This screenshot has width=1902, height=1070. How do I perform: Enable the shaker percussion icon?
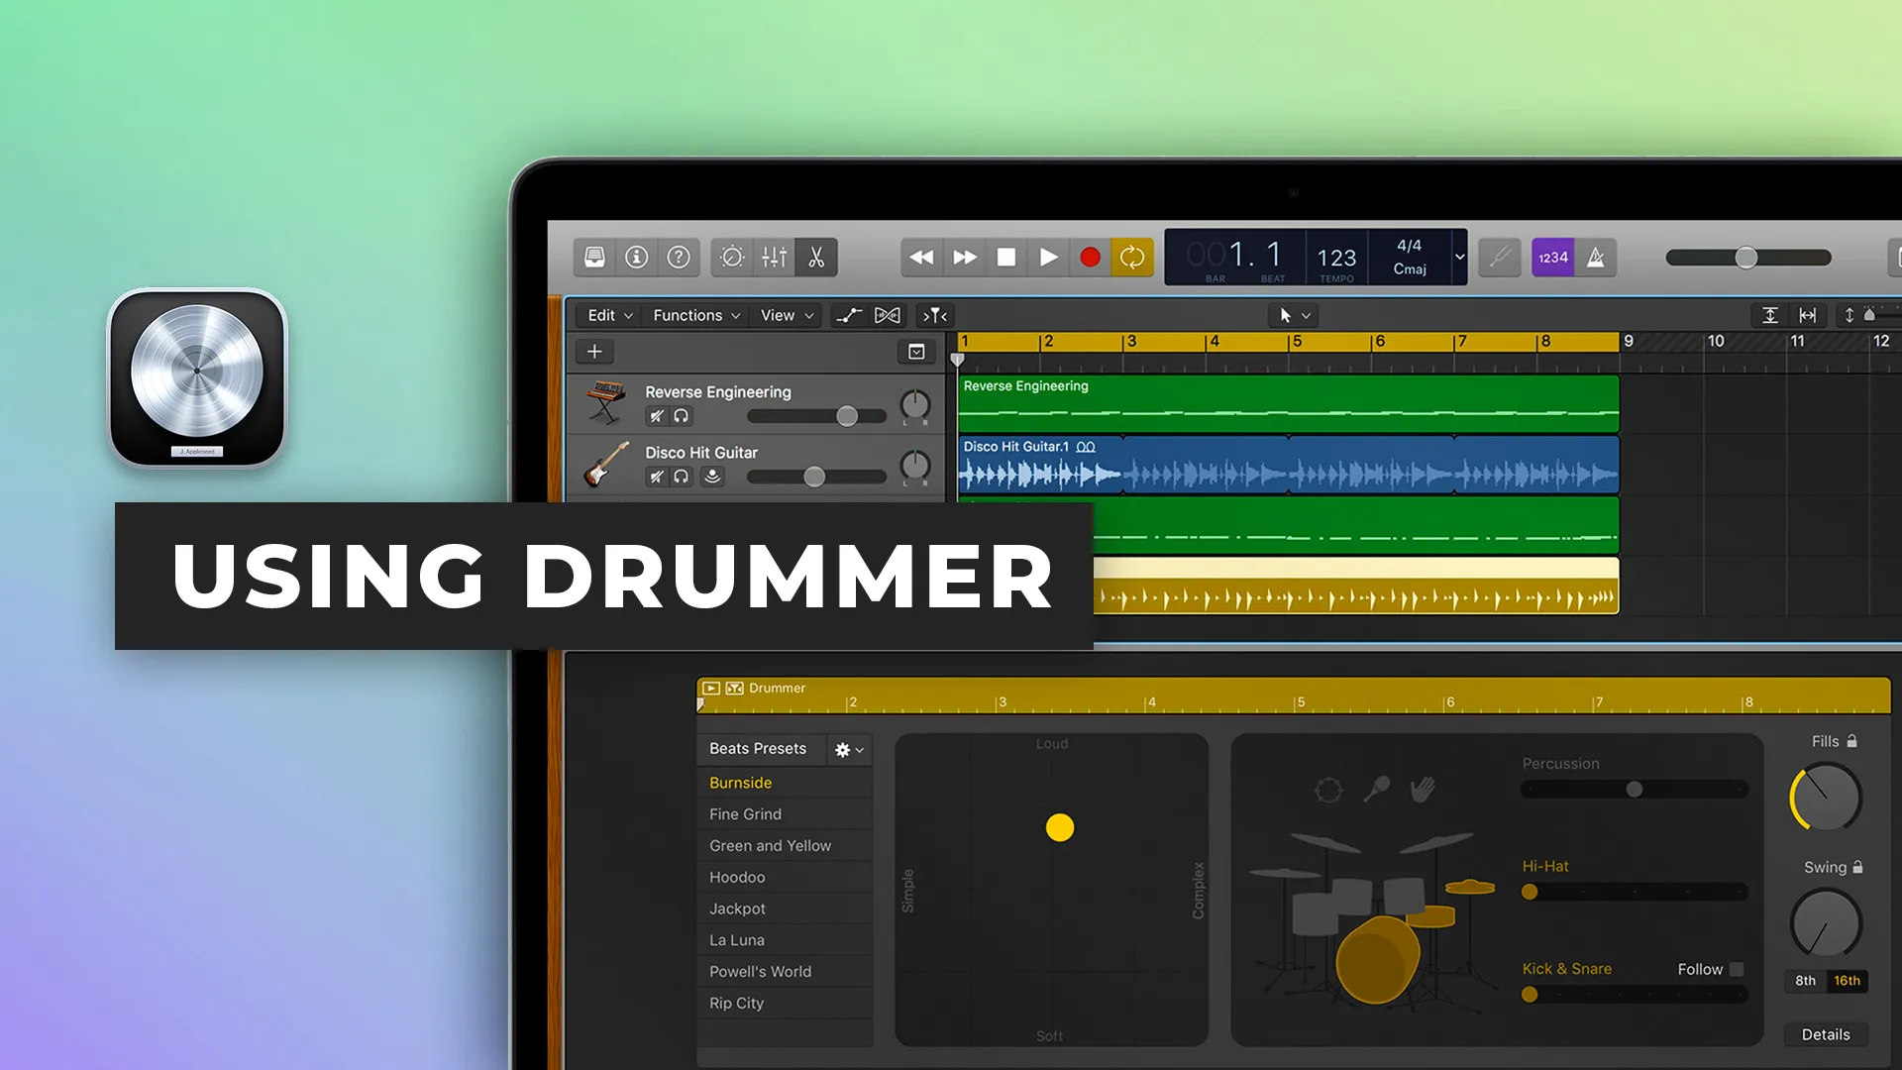point(1376,789)
